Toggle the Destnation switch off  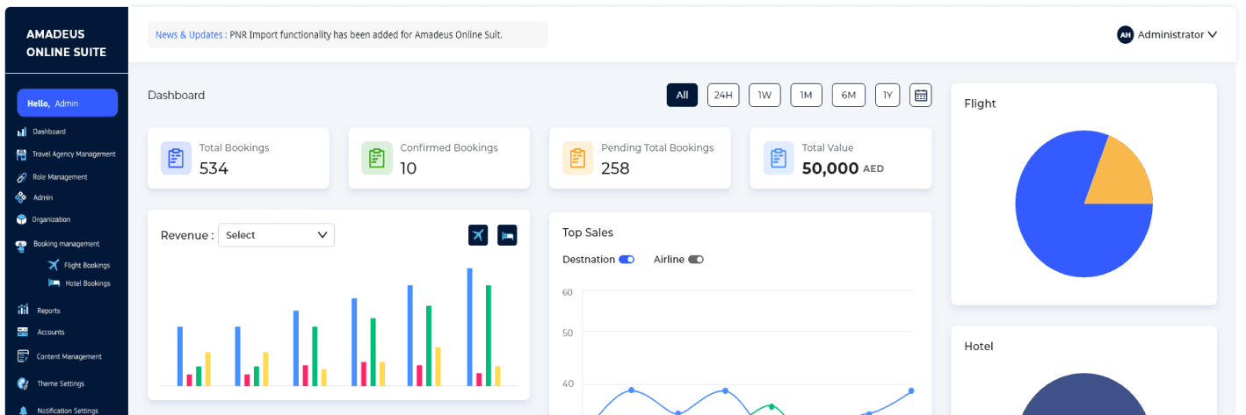627,260
